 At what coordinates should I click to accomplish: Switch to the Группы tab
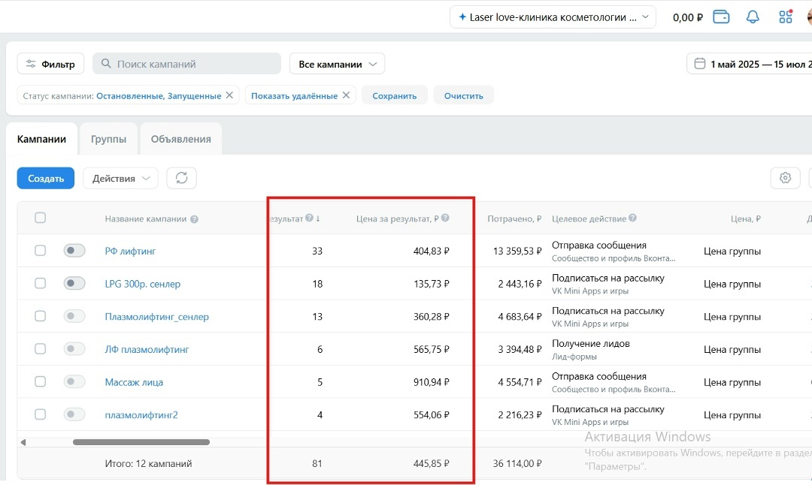[108, 139]
